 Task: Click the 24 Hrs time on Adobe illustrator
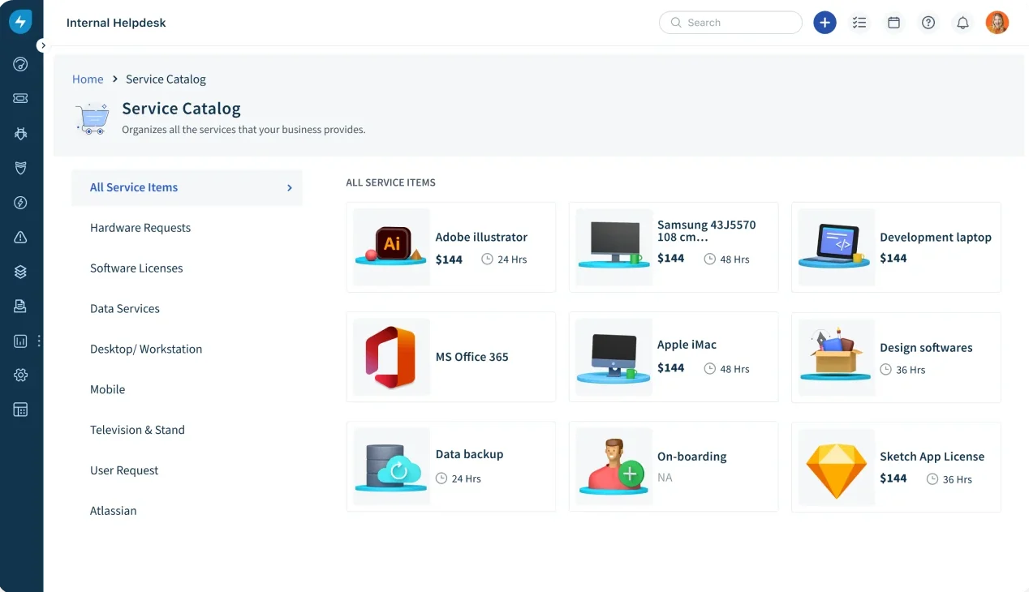pyautogui.click(x=504, y=260)
